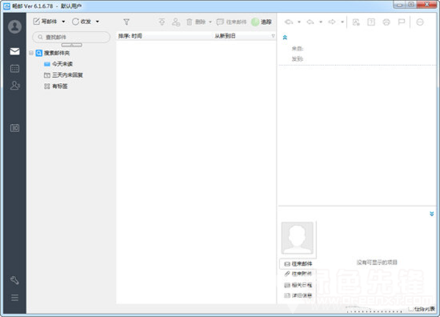This screenshot has width=440, height=317.
Task: Switch to the Mail view envelope icon
Action: pyautogui.click(x=15, y=51)
